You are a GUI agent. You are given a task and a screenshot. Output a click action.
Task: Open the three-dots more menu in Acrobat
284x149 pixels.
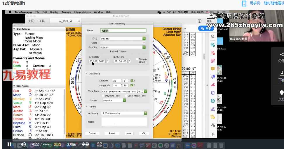184,28
